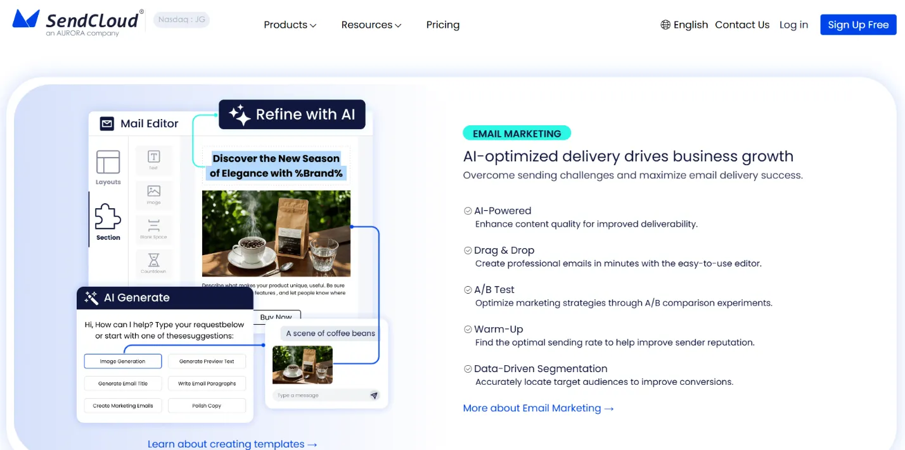Click the Image block icon
This screenshot has height=450, width=905.
click(153, 191)
